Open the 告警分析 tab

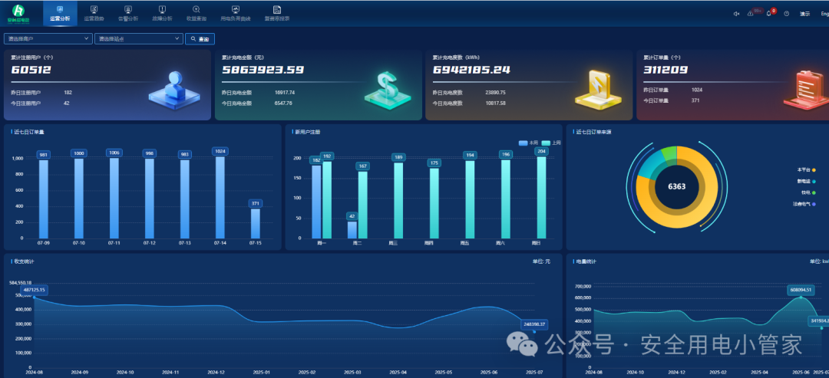[x=128, y=13]
